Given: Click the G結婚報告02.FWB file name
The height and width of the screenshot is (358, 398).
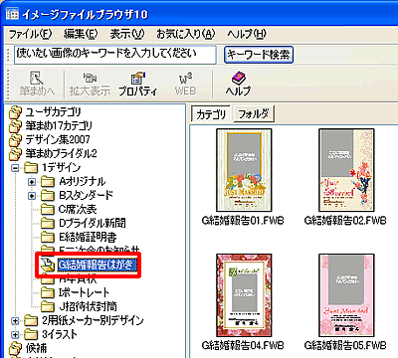Looking at the screenshot, I should pyautogui.click(x=345, y=221).
